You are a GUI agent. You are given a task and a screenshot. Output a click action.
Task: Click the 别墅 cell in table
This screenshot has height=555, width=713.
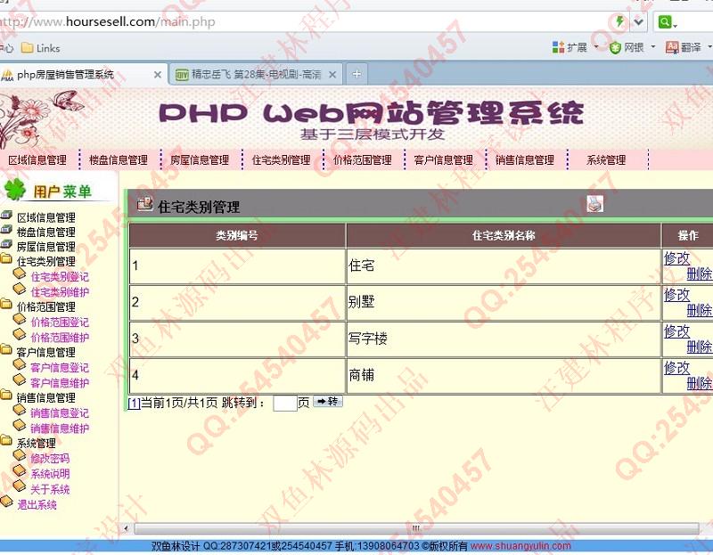504,302
